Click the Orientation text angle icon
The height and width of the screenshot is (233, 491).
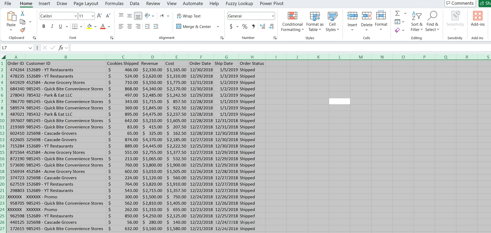(x=148, y=16)
